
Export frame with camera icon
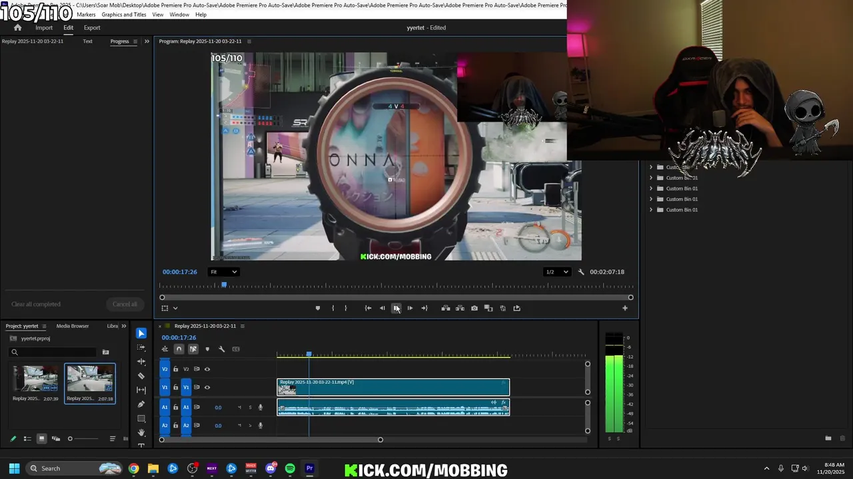pos(474,308)
